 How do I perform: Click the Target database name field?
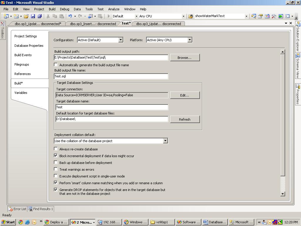coord(112,107)
